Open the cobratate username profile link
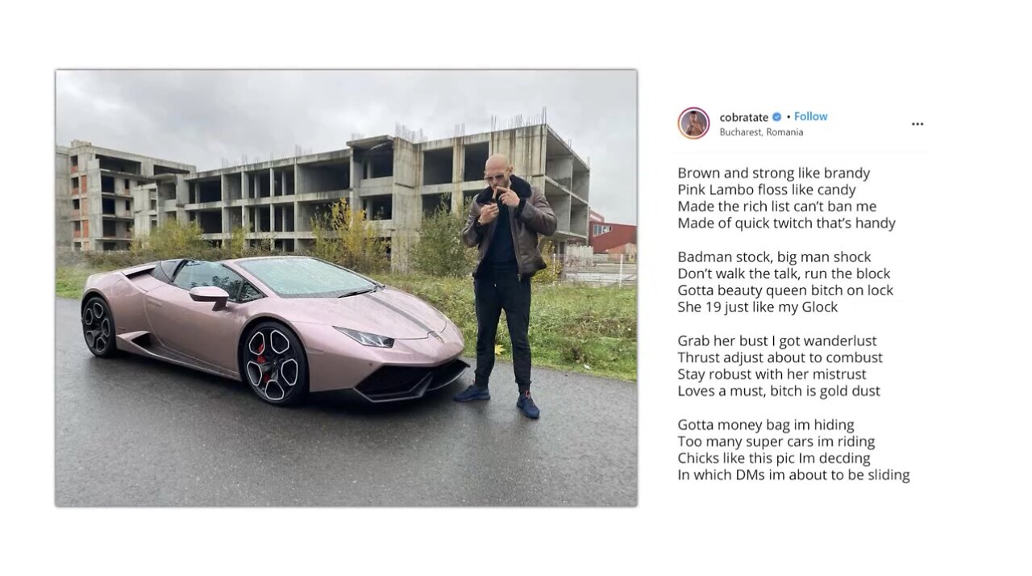The image size is (1032, 576). pos(743,117)
